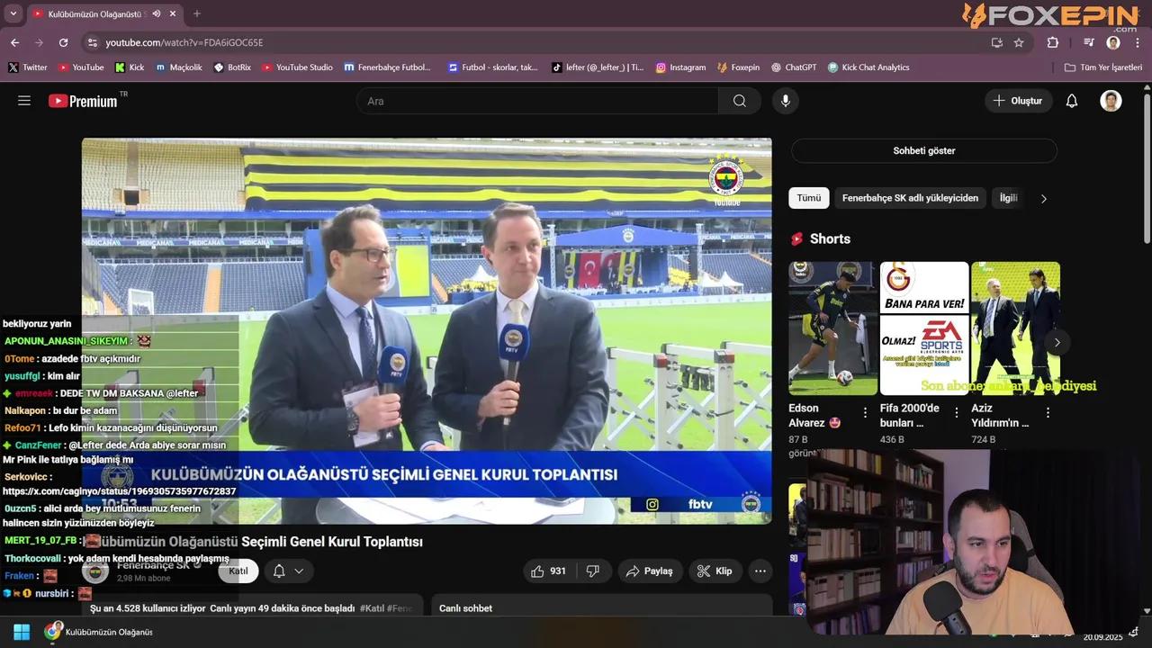The image size is (1152, 648).
Task: Play the Fifa 2000'de bunları short thumbnail
Action: pyautogui.click(x=924, y=328)
